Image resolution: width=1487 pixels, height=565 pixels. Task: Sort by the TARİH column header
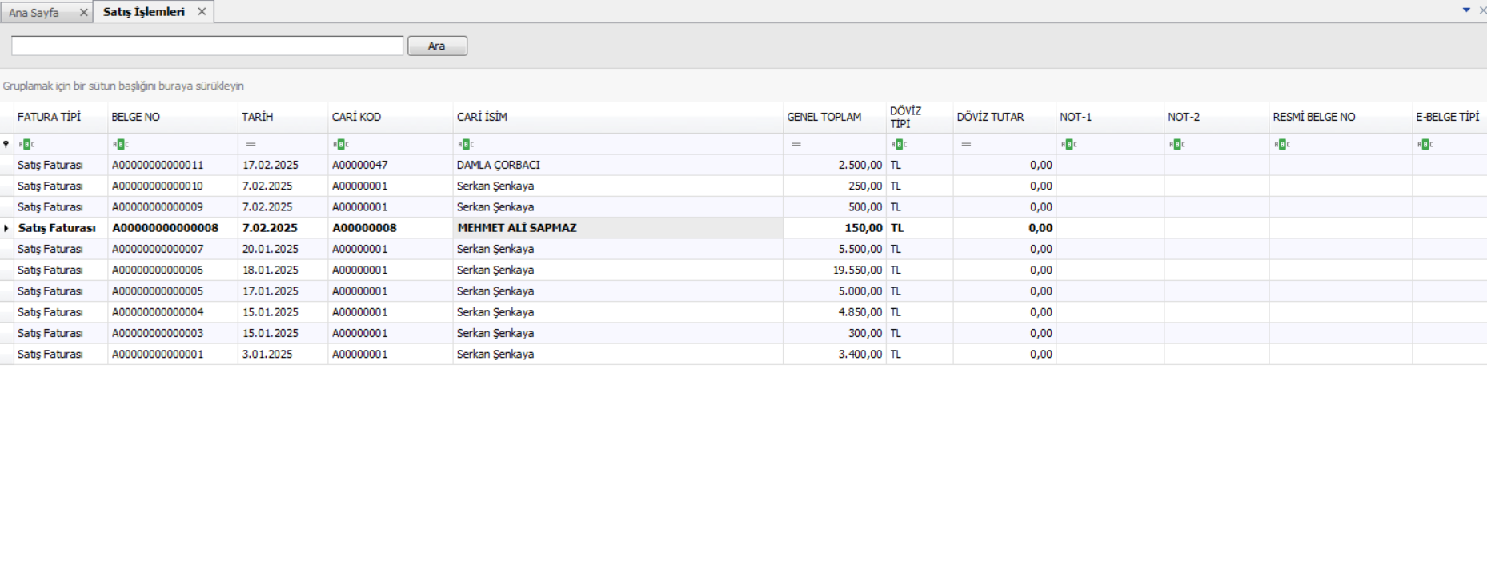258,117
